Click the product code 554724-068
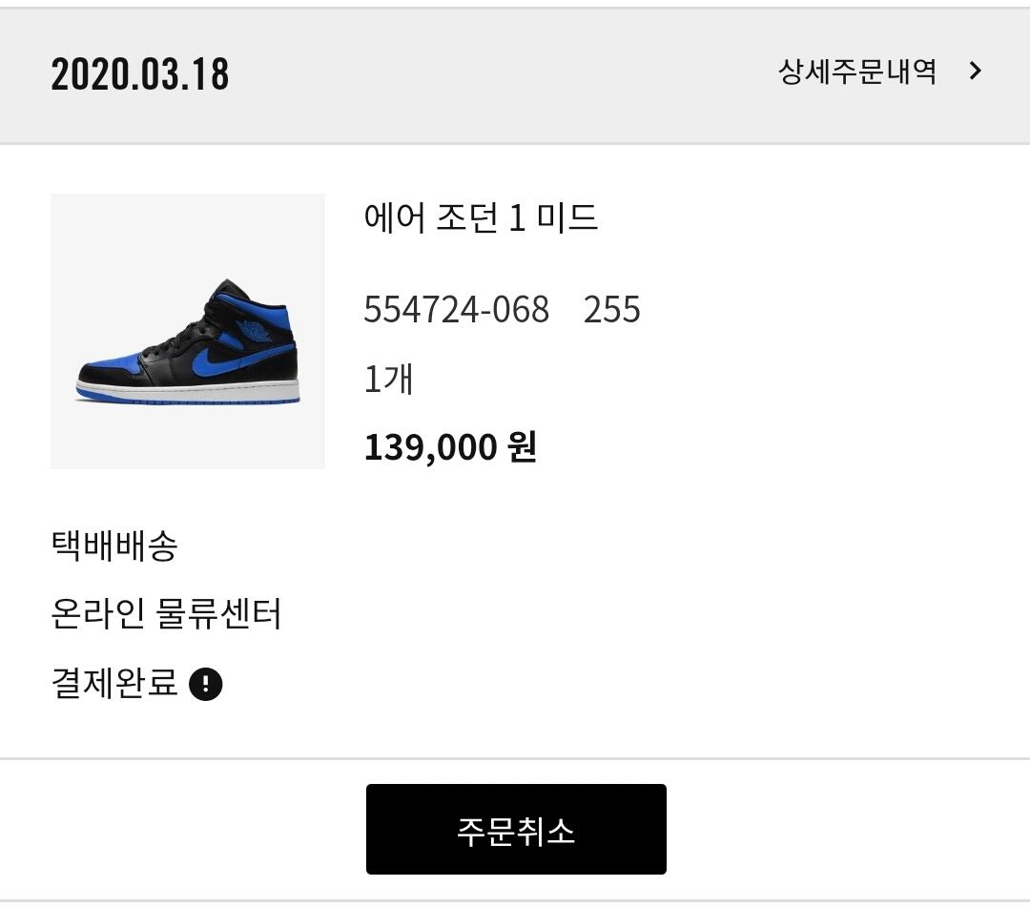 (x=457, y=309)
